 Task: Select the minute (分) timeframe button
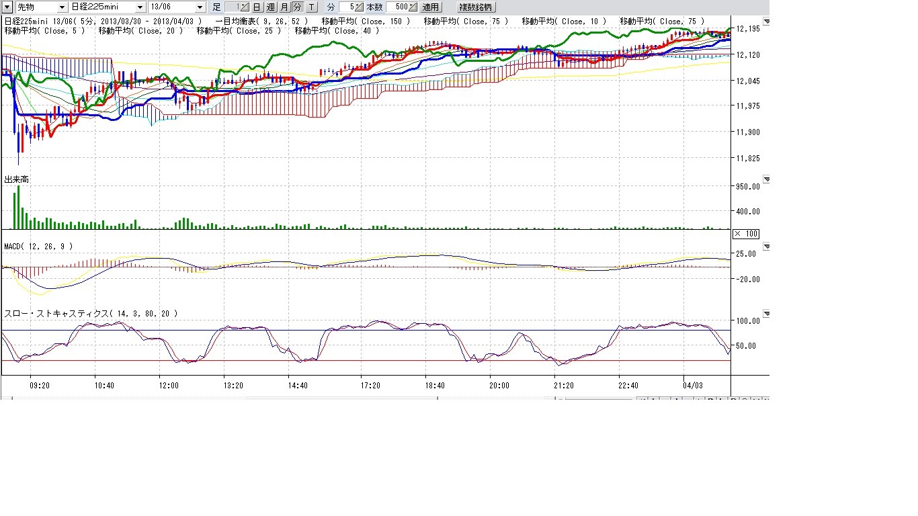coord(297,7)
